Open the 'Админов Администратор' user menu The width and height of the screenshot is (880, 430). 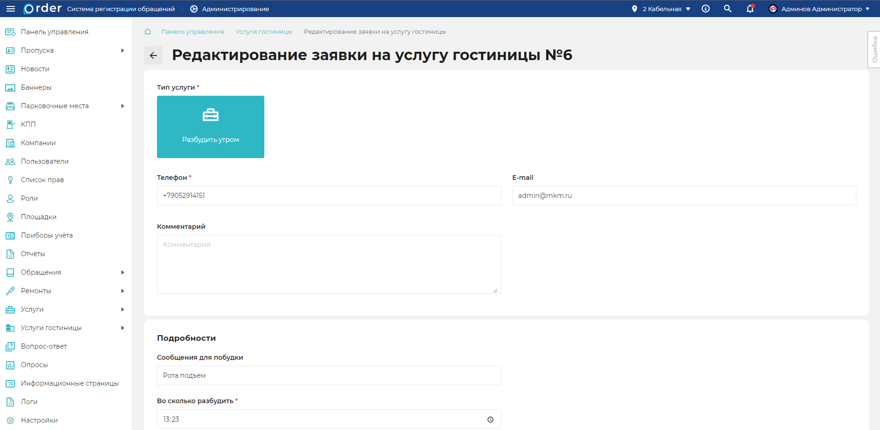pos(819,8)
